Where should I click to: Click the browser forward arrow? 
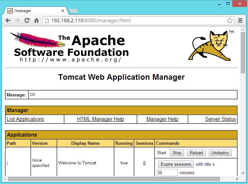coord(17,20)
